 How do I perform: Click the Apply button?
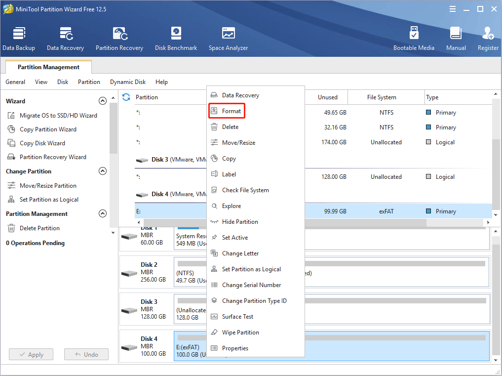pyautogui.click(x=31, y=355)
